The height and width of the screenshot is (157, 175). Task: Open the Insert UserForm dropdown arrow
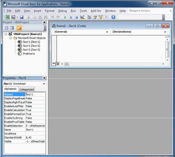pyautogui.click(x=17, y=17)
